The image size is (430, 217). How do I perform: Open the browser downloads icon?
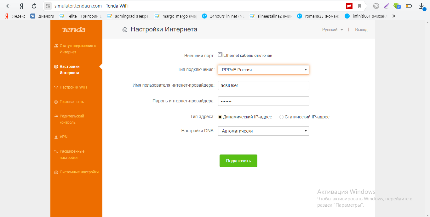(x=422, y=6)
